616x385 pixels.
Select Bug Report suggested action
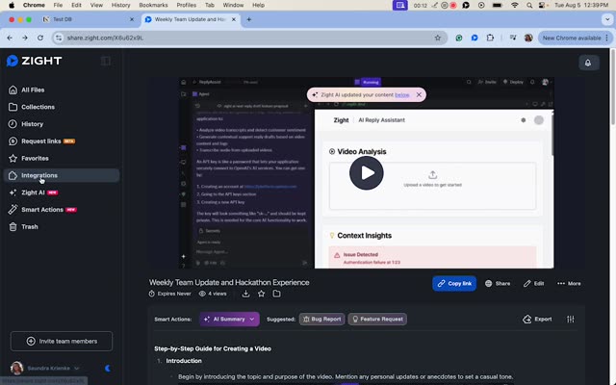(321, 319)
